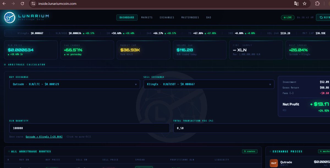Open the DAO tab

click(209, 18)
